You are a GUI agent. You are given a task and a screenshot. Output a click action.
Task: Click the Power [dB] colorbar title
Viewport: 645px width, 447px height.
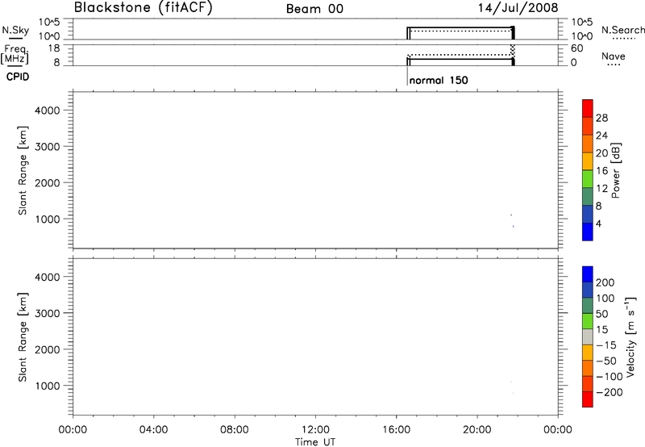(x=616, y=170)
